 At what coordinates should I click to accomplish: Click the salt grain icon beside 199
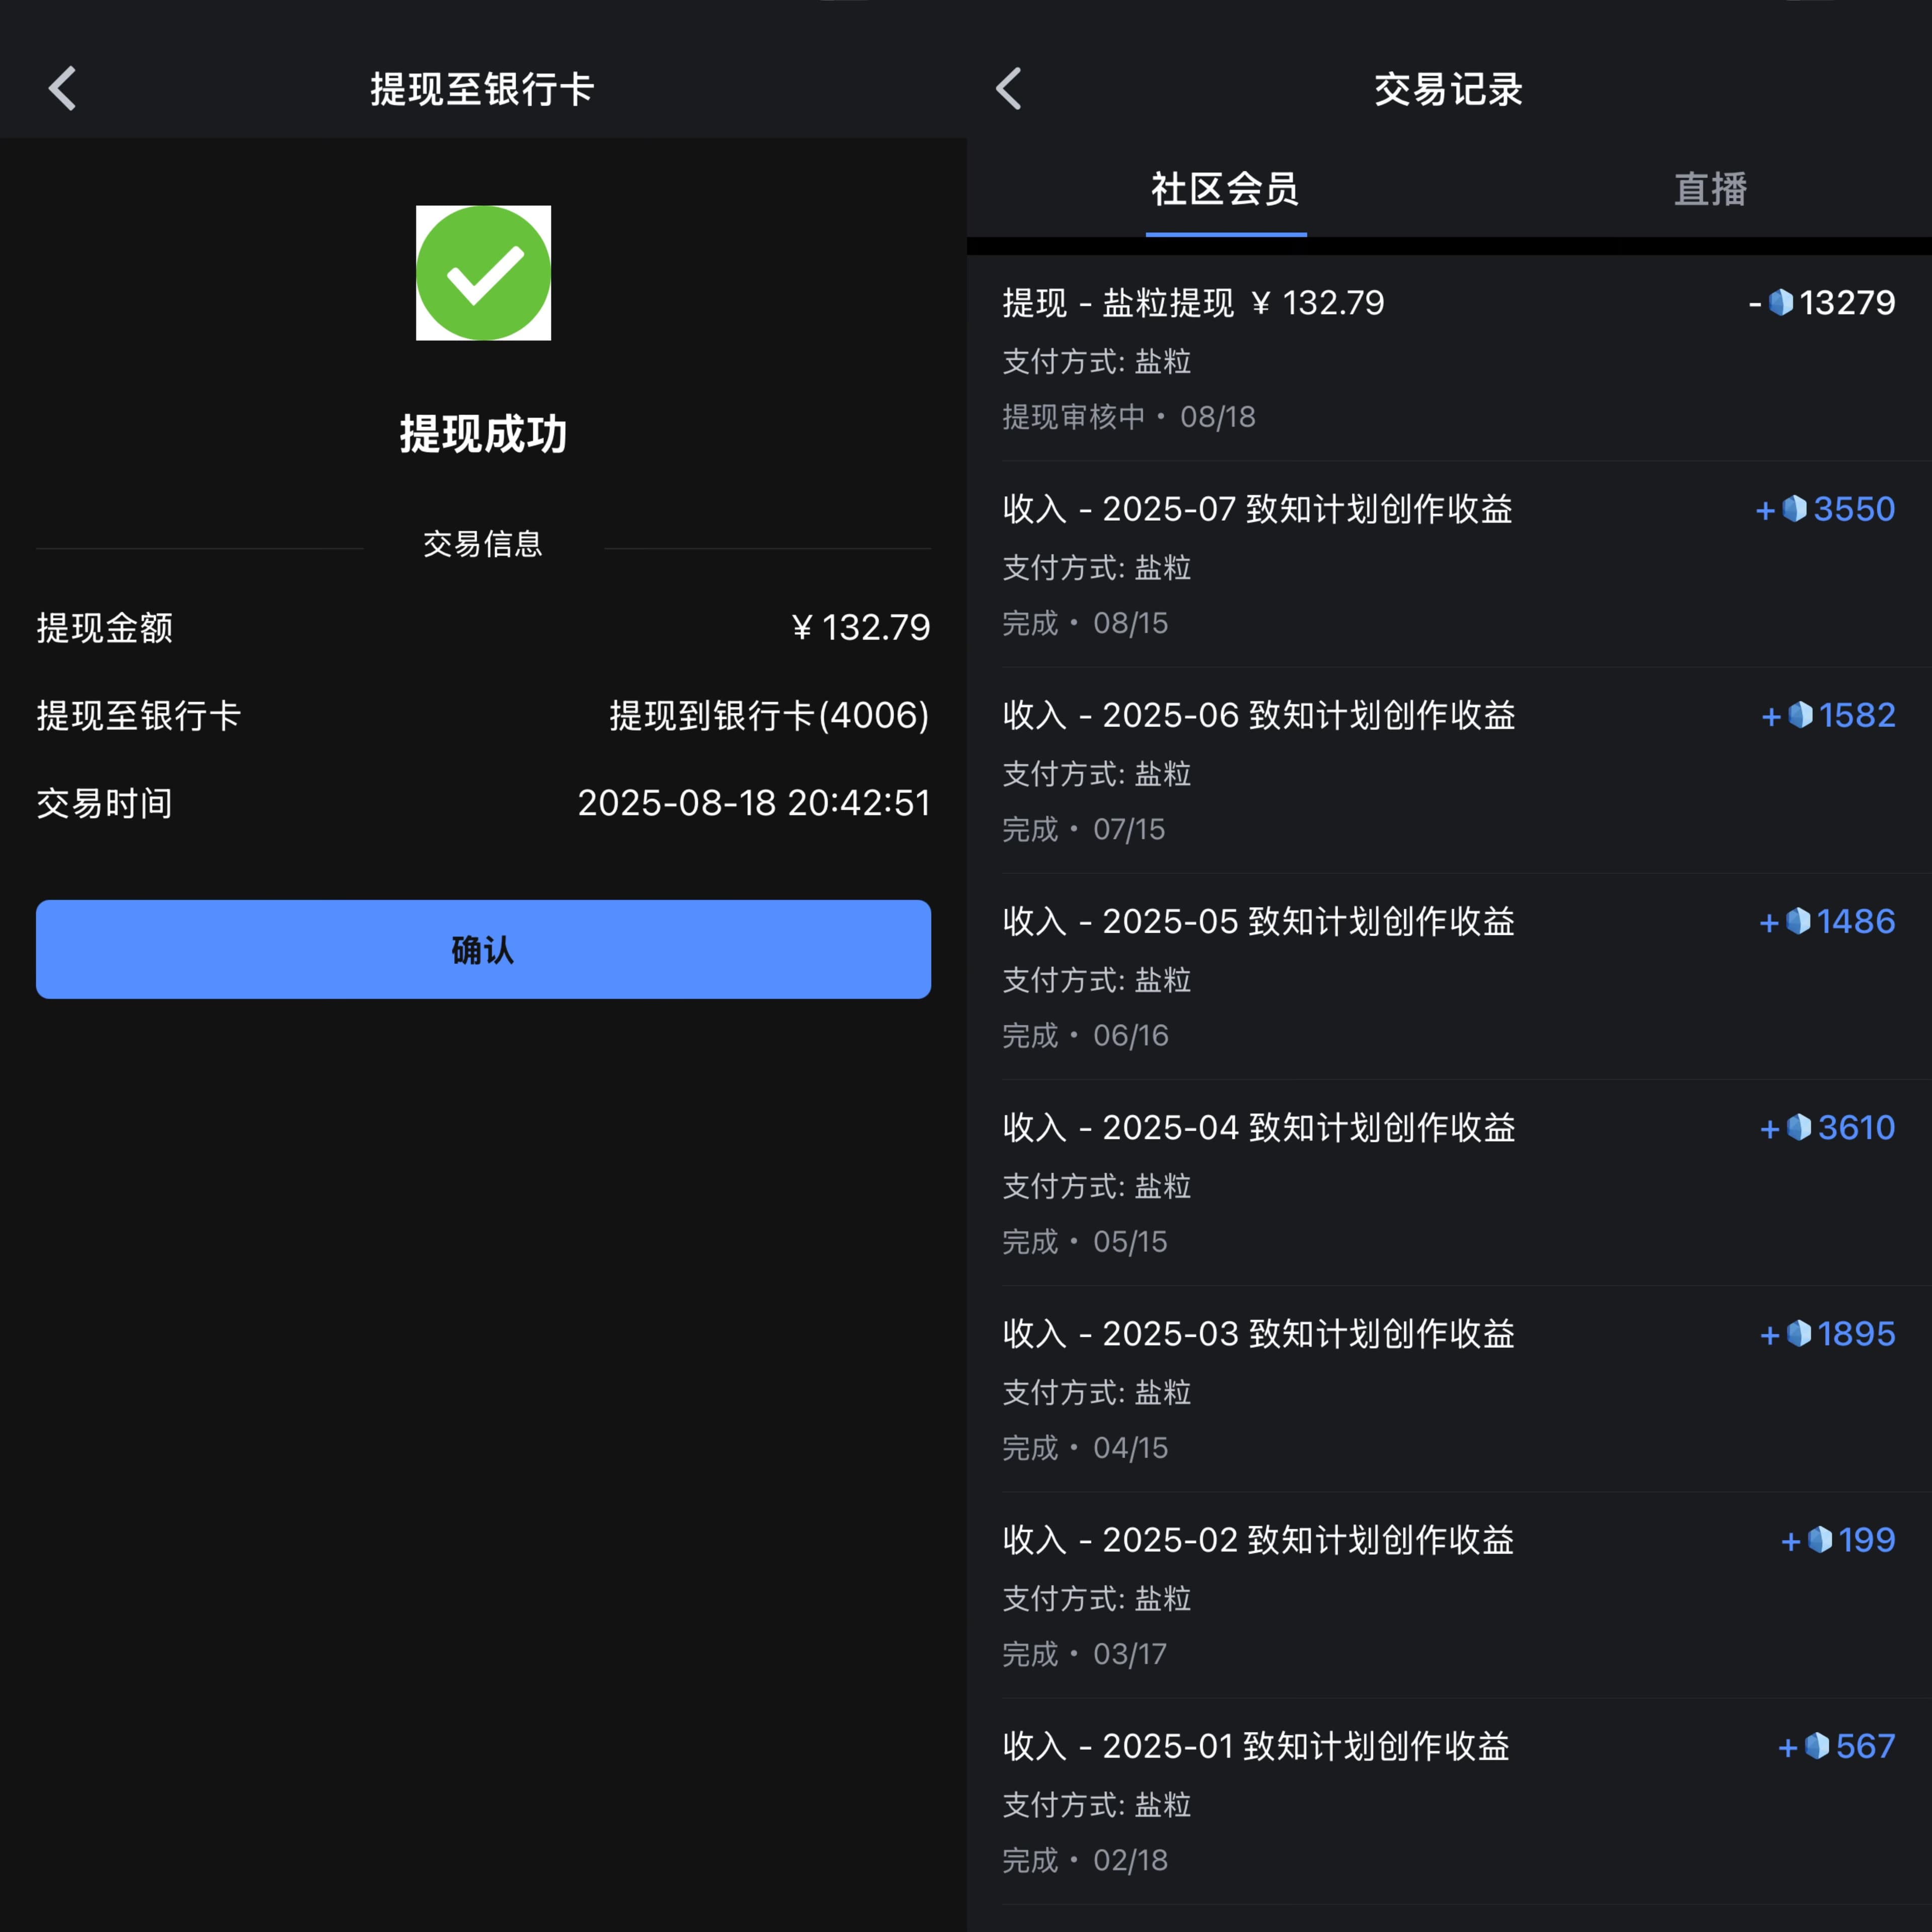(1820, 1540)
